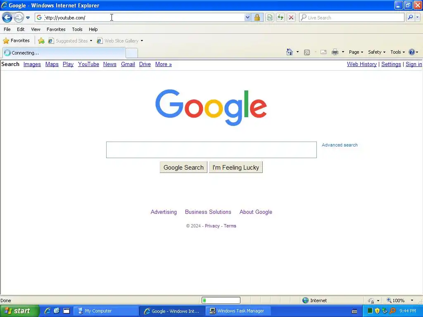The height and width of the screenshot is (317, 423).
Task: Click the Gmail link
Action: (128, 64)
